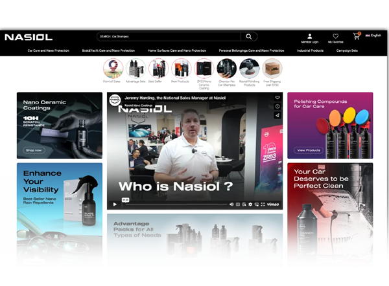Select ZR53 Nano Ceramic Coating circle icon

pos(204,69)
